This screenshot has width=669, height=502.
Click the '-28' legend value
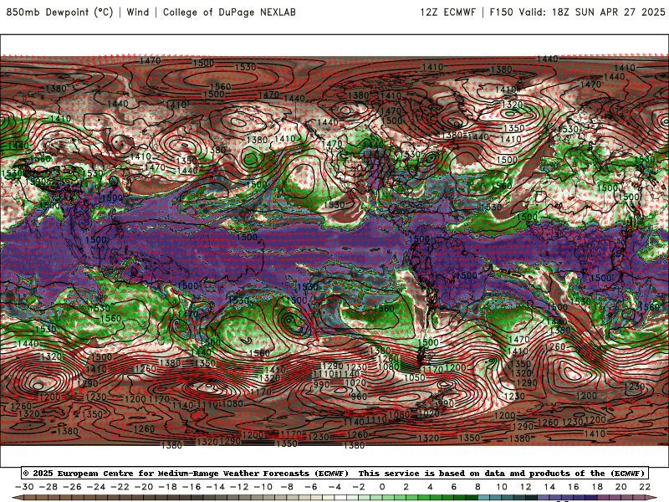[x=49, y=487]
